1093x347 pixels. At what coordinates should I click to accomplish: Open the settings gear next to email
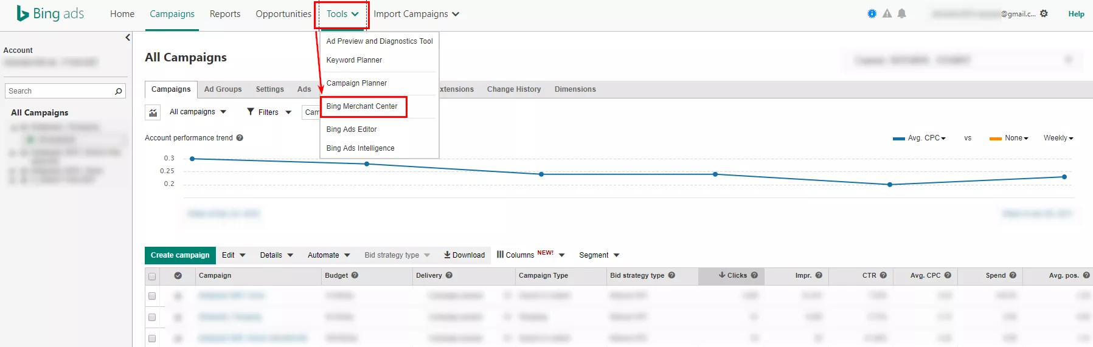pyautogui.click(x=1044, y=13)
